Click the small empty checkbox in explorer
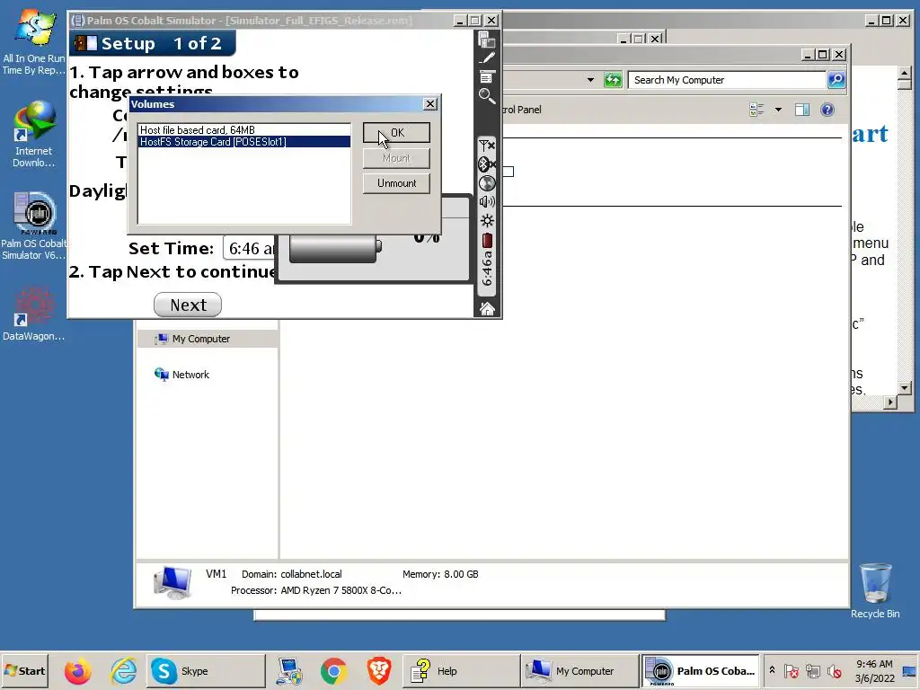 tap(509, 172)
